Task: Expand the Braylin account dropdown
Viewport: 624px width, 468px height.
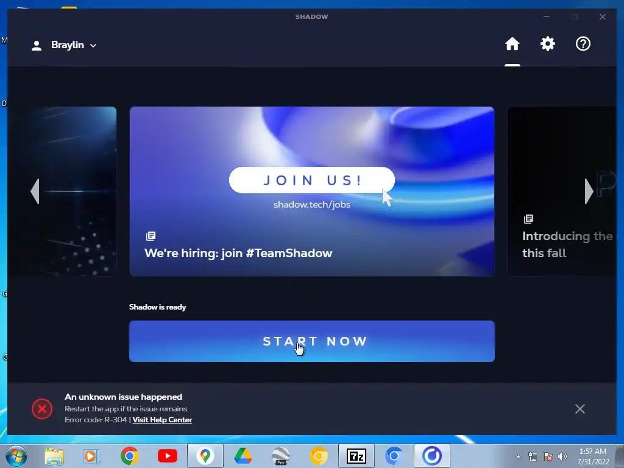Action: click(x=93, y=46)
